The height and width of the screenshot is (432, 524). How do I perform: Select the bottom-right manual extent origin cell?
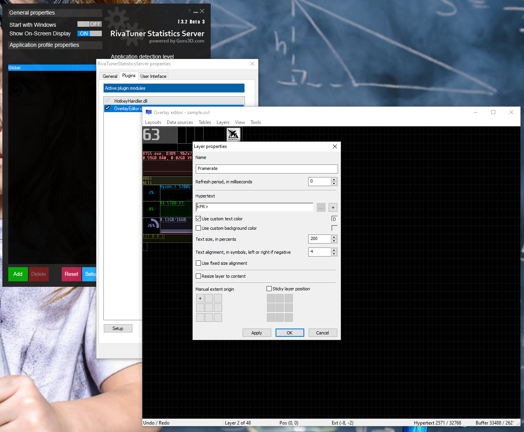coord(218,317)
